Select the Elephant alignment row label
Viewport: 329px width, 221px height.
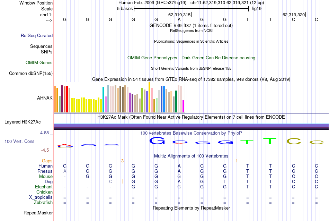coord(44,187)
